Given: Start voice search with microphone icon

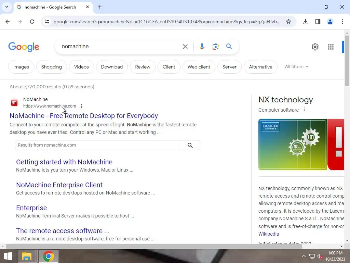Looking at the screenshot, I should point(202,47).
